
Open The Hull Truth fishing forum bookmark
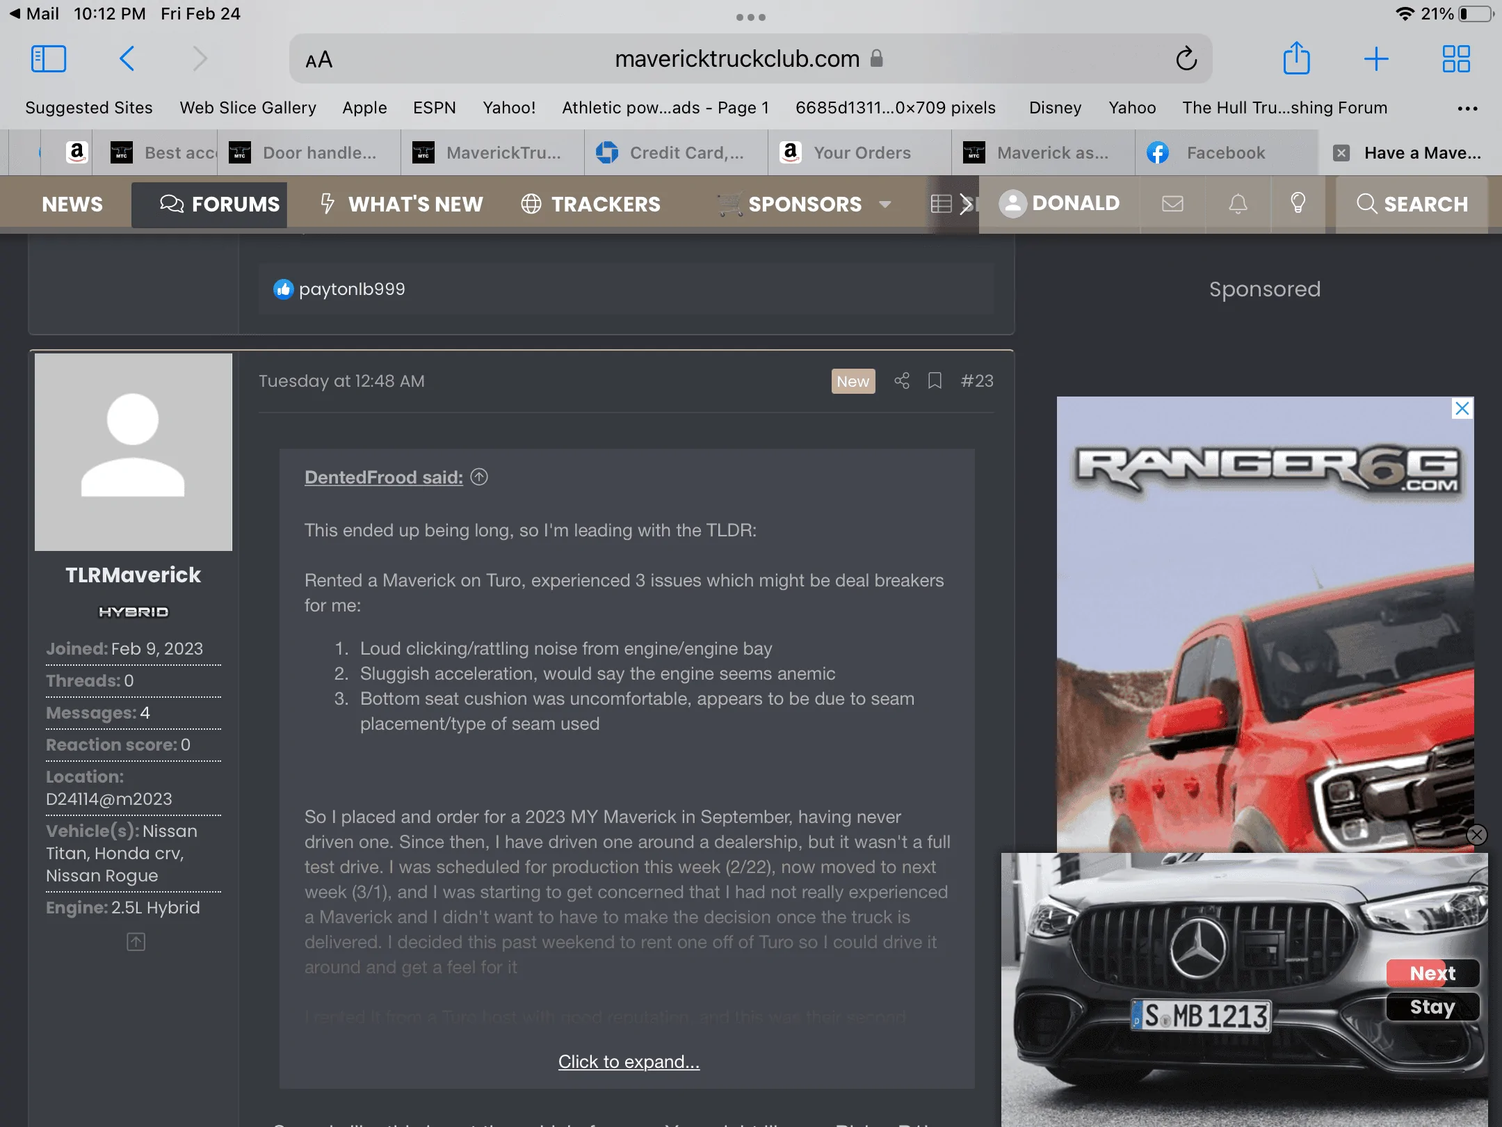1285,108
